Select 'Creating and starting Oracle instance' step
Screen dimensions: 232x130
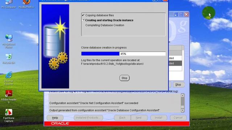click(x=109, y=20)
